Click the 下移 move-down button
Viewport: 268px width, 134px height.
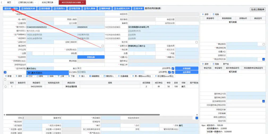coord(71,76)
